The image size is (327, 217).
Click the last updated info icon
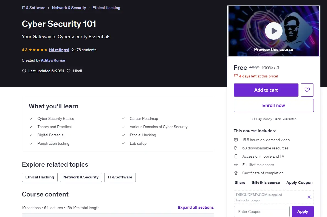point(24,71)
